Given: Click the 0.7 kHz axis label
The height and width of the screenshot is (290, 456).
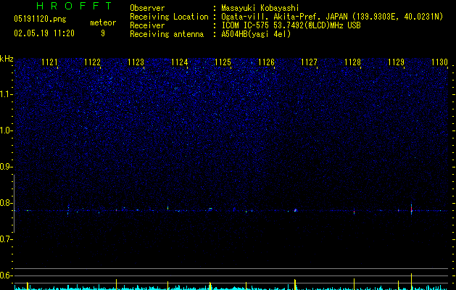Looking at the screenshot, I should [6, 239].
